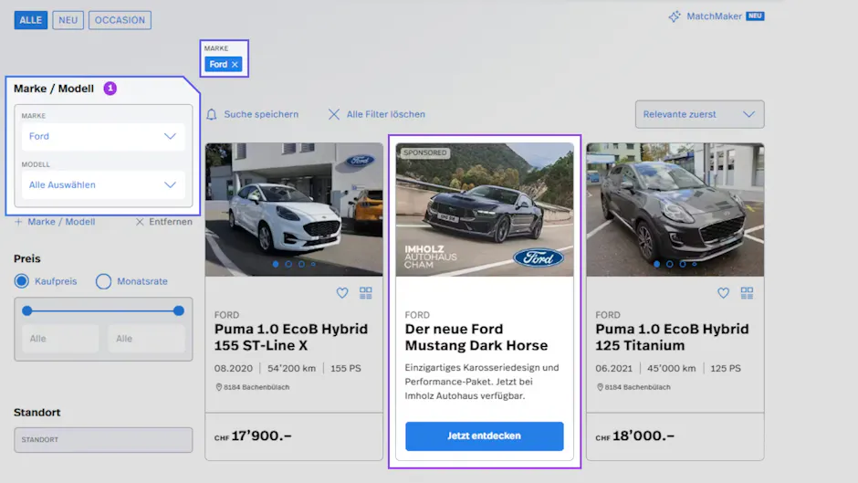Favorite the Puma 125 Titanium with heart
The height and width of the screenshot is (483, 858).
click(x=724, y=293)
